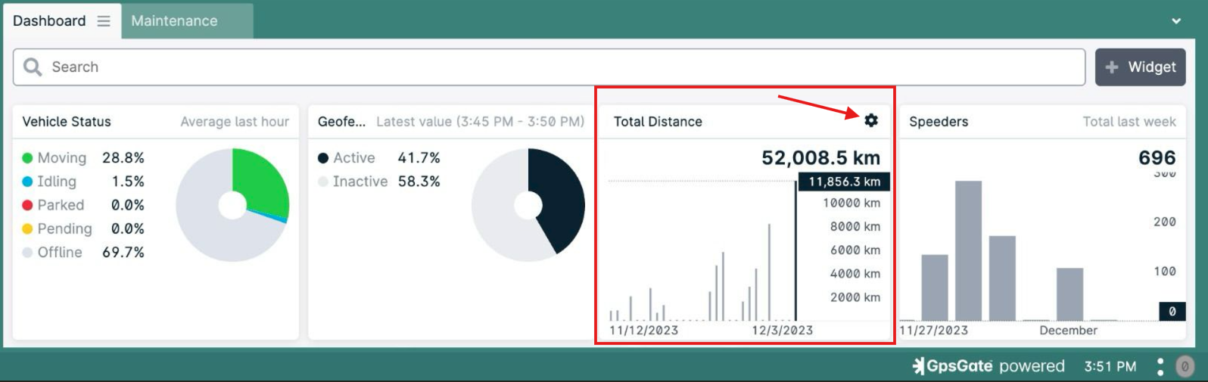Click the 11,856.3 km highlighted value label
The width and height of the screenshot is (1208, 382).
(845, 182)
